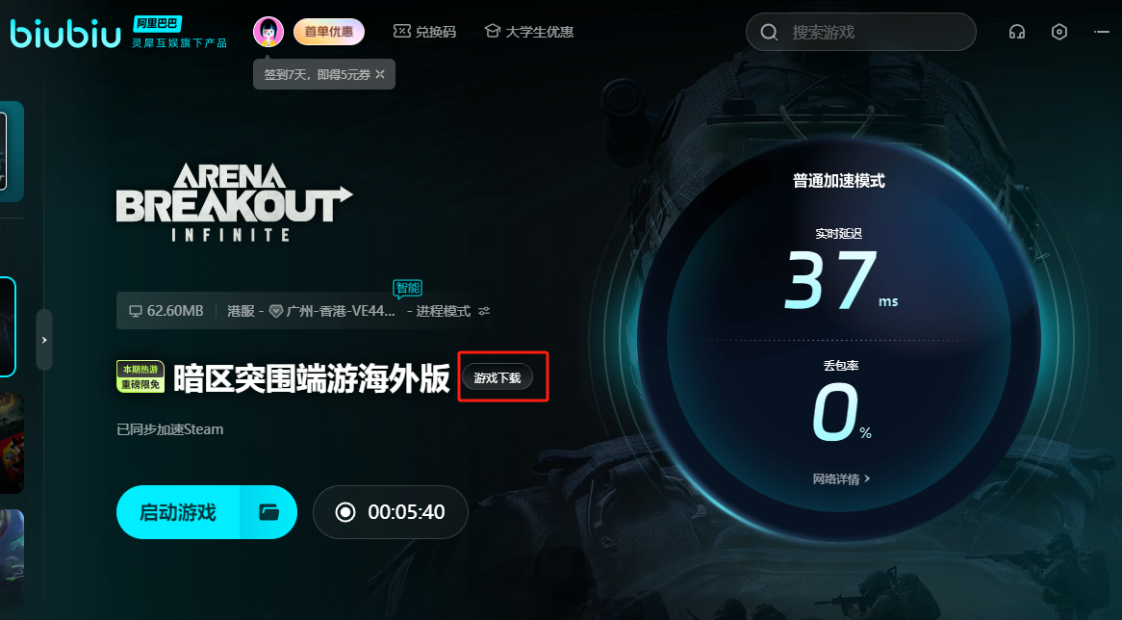The height and width of the screenshot is (620, 1122).
Task: Click the 游戏下载 button
Action: (x=497, y=377)
